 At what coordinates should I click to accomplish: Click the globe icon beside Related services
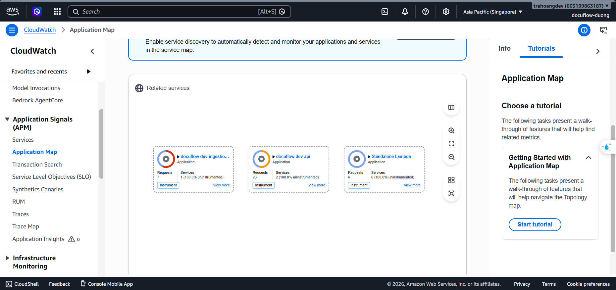(139, 88)
